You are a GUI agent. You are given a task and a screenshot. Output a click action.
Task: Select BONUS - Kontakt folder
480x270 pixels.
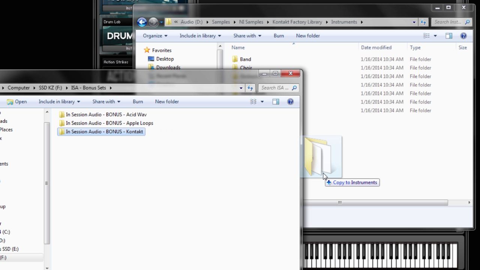(x=101, y=132)
